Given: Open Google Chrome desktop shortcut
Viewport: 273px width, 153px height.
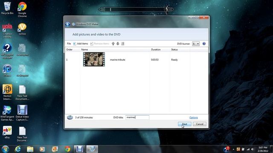Looking at the screenshot, I should 22,9.
